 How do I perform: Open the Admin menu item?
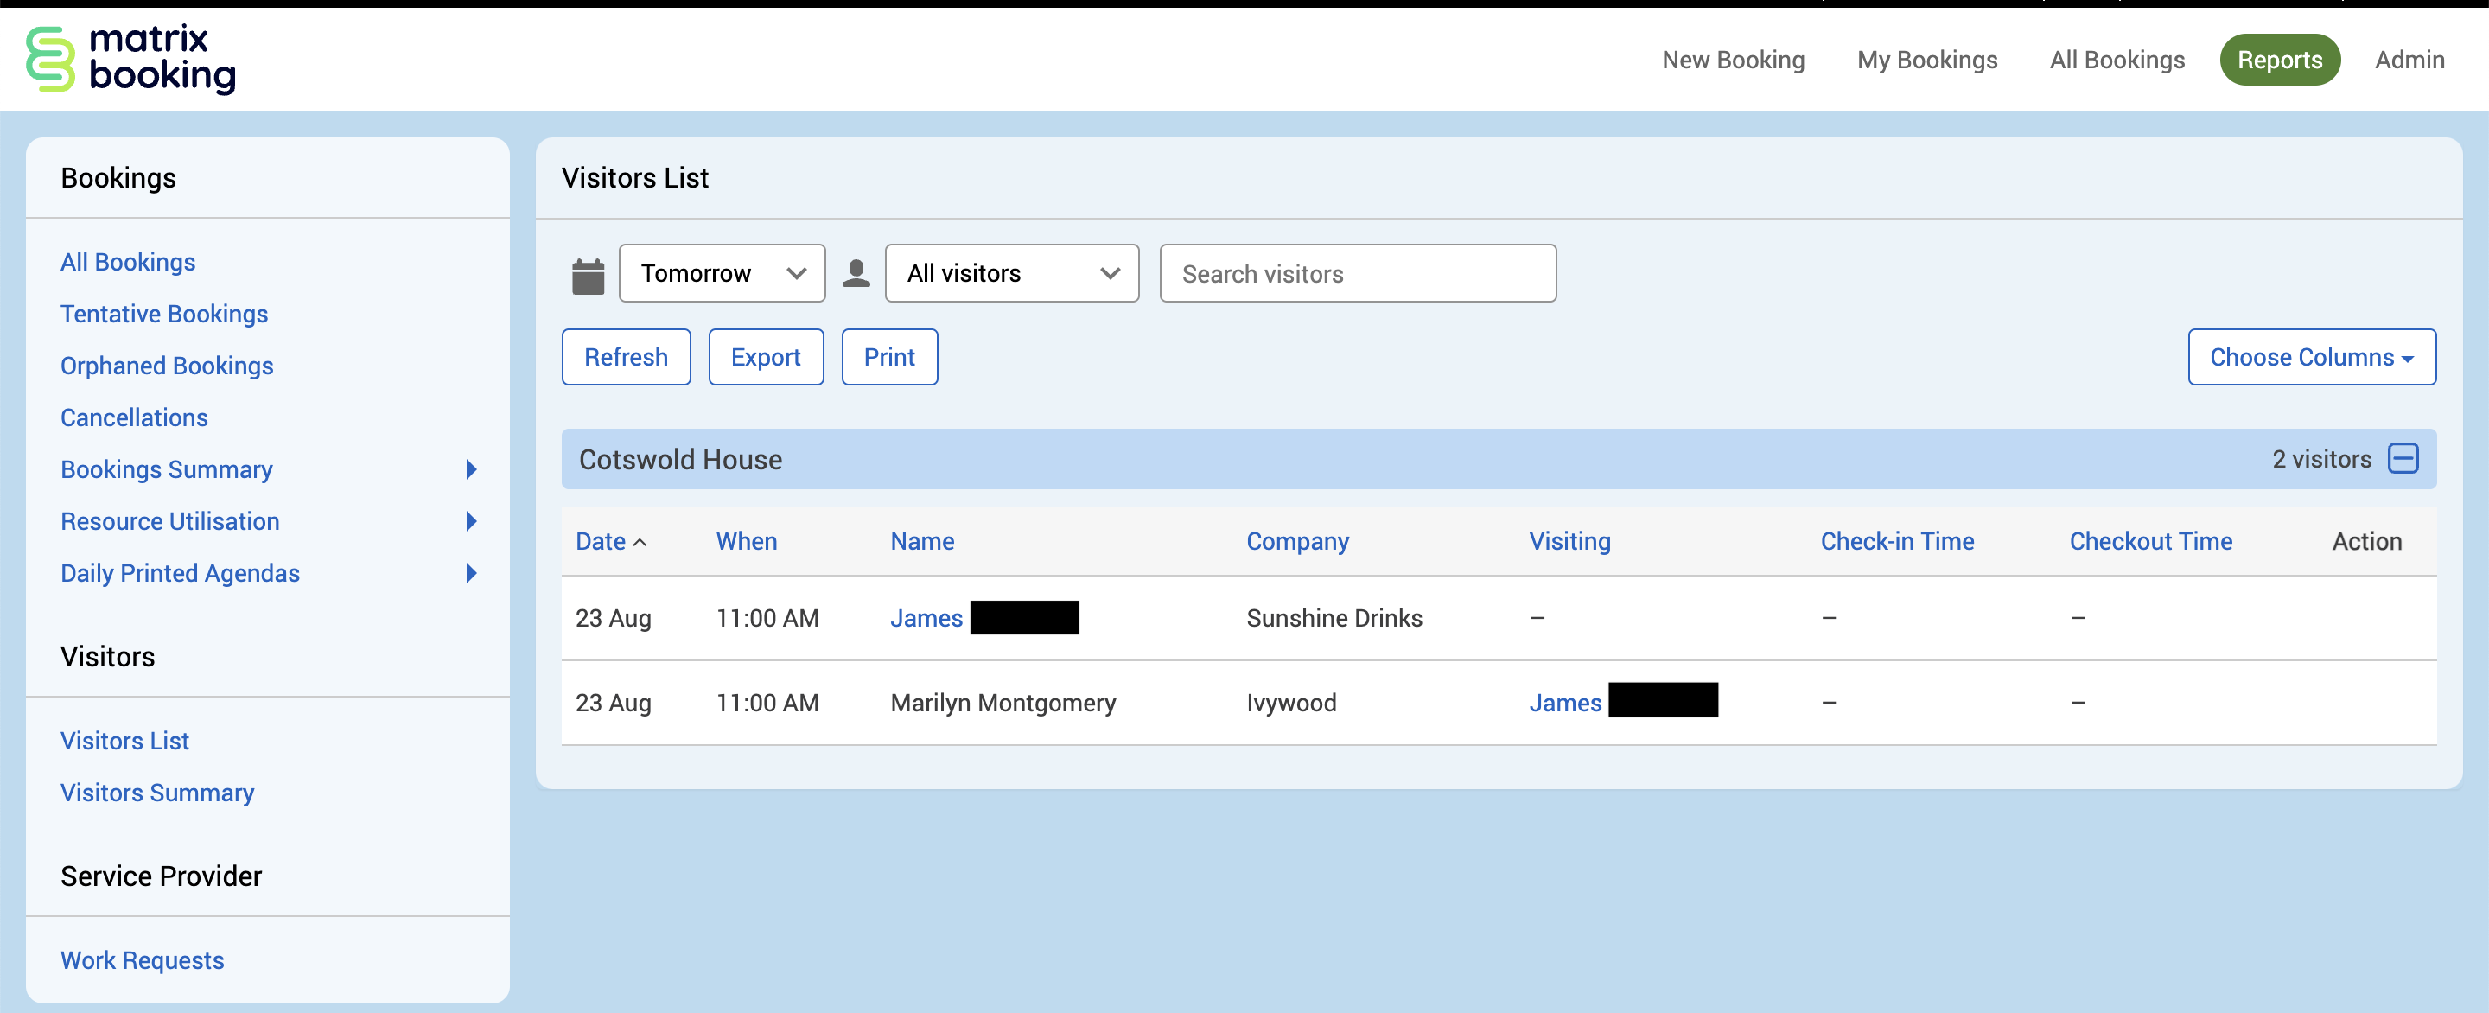[2409, 60]
